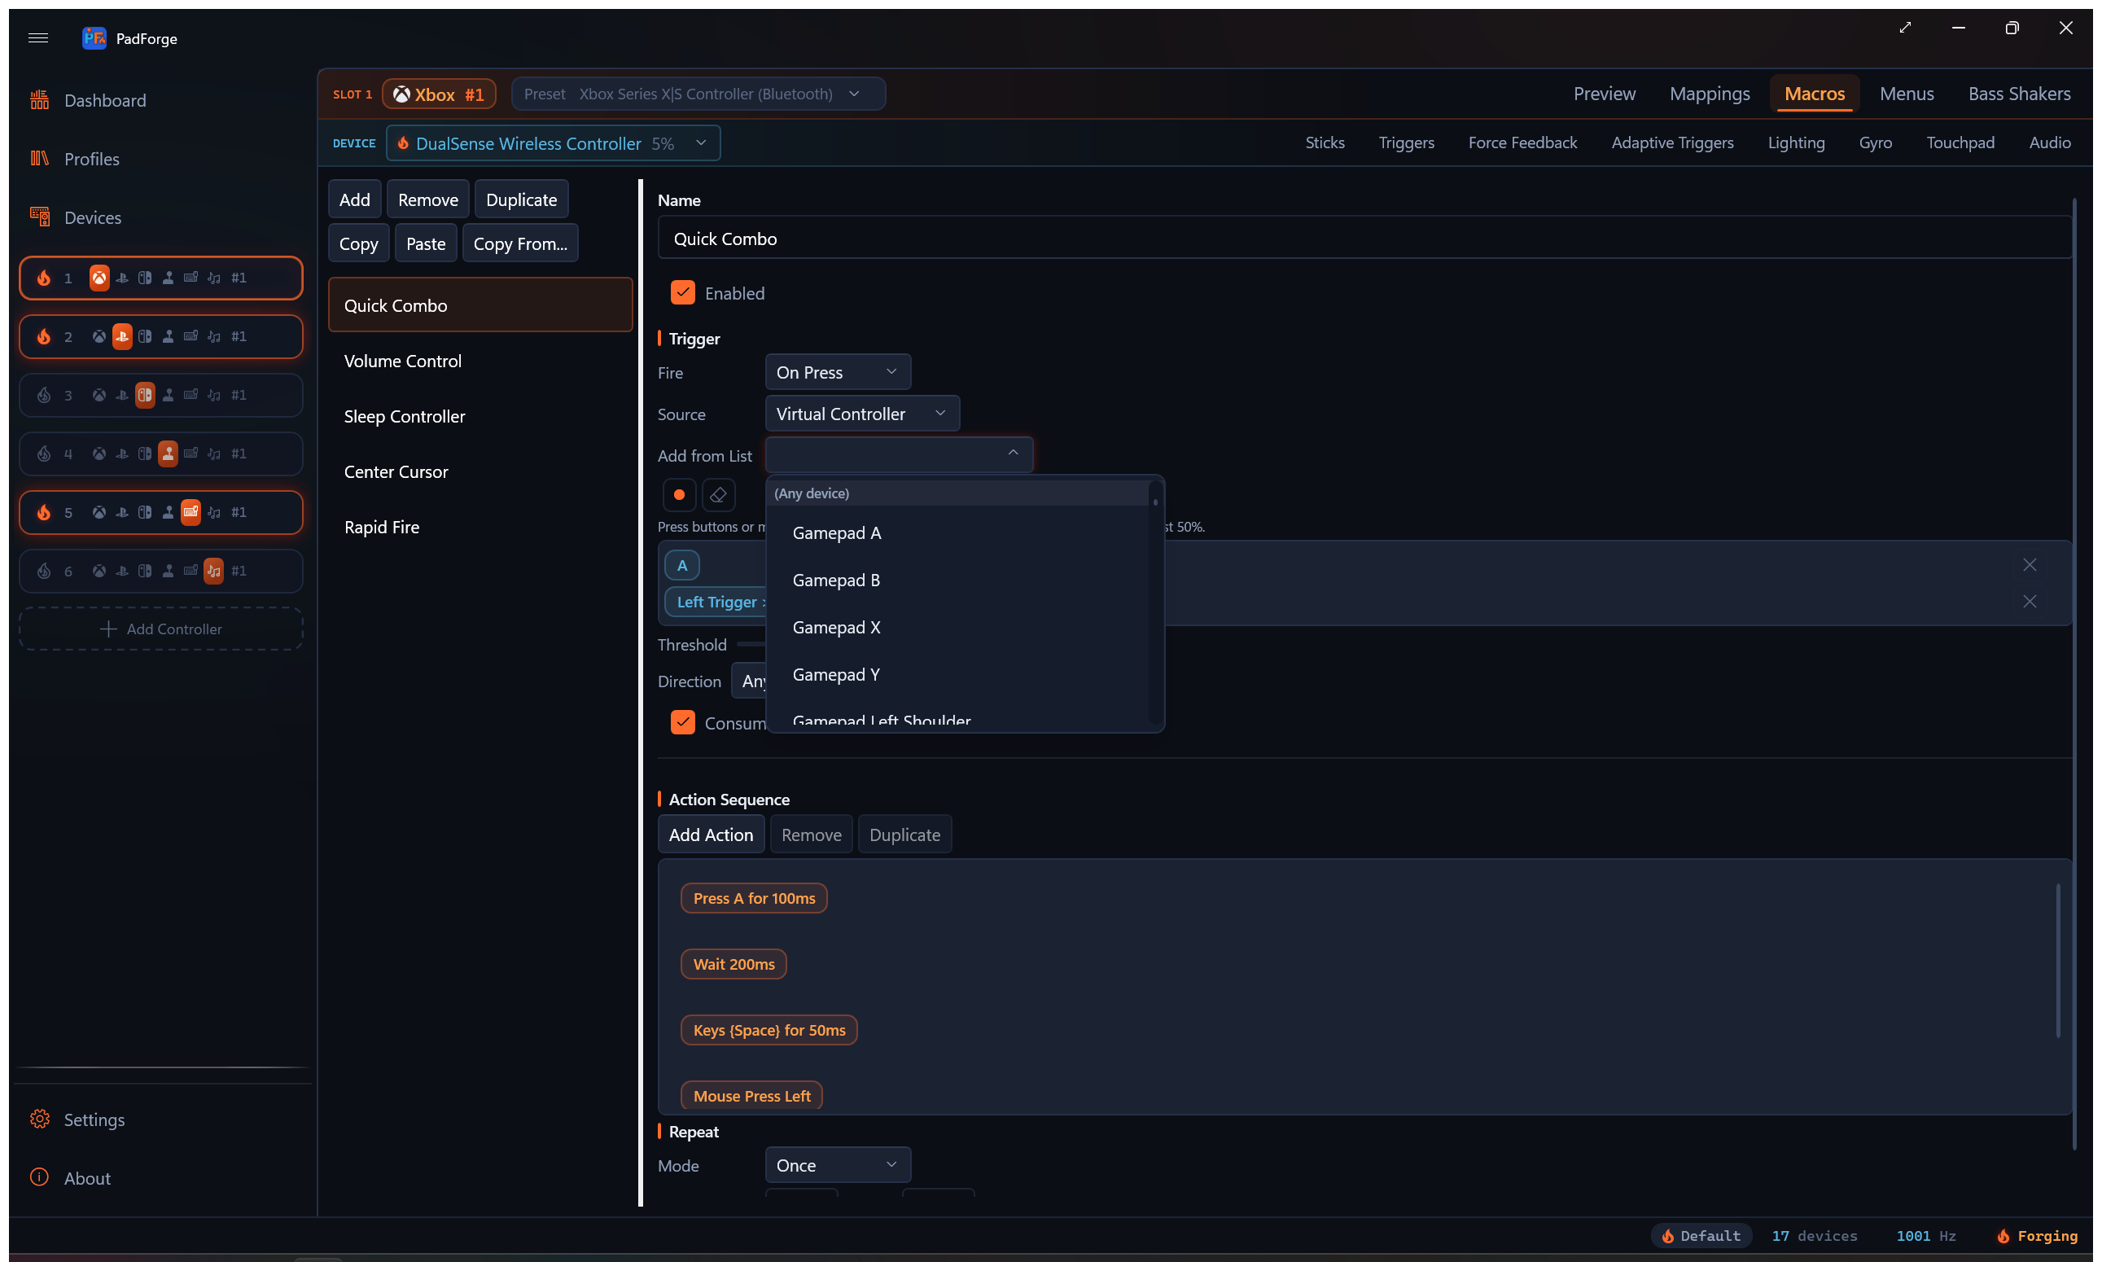
Task: Select PlayStation type icon in slot 2
Action: tap(122, 337)
